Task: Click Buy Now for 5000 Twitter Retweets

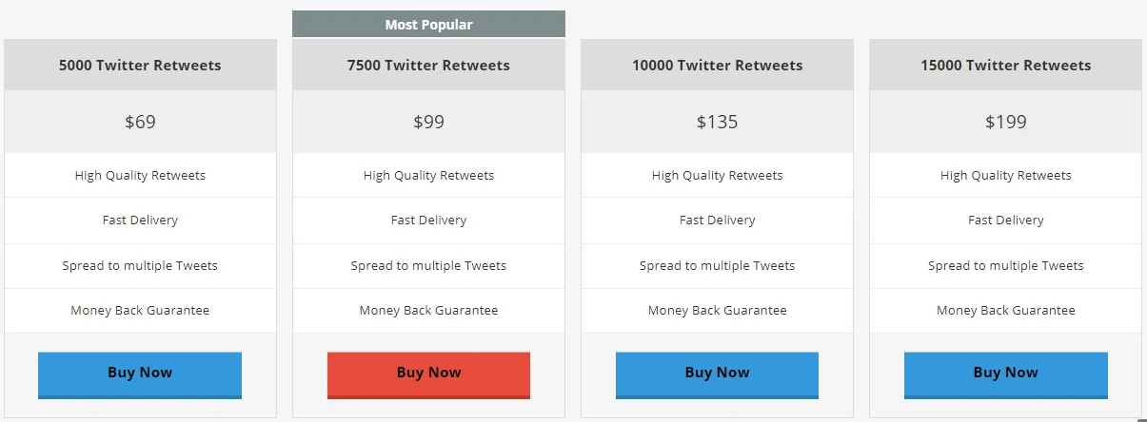Action: pos(140,374)
